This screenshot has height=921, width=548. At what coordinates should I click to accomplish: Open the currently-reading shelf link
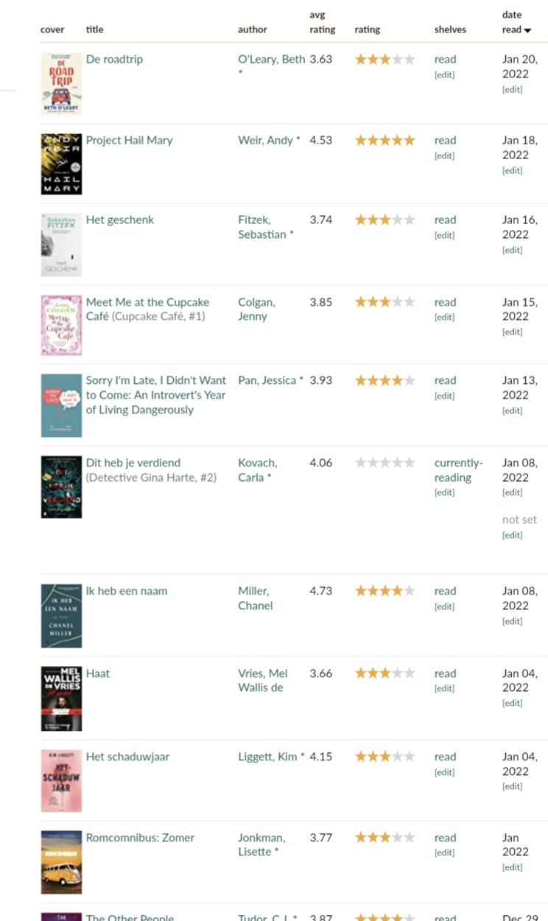click(x=458, y=470)
